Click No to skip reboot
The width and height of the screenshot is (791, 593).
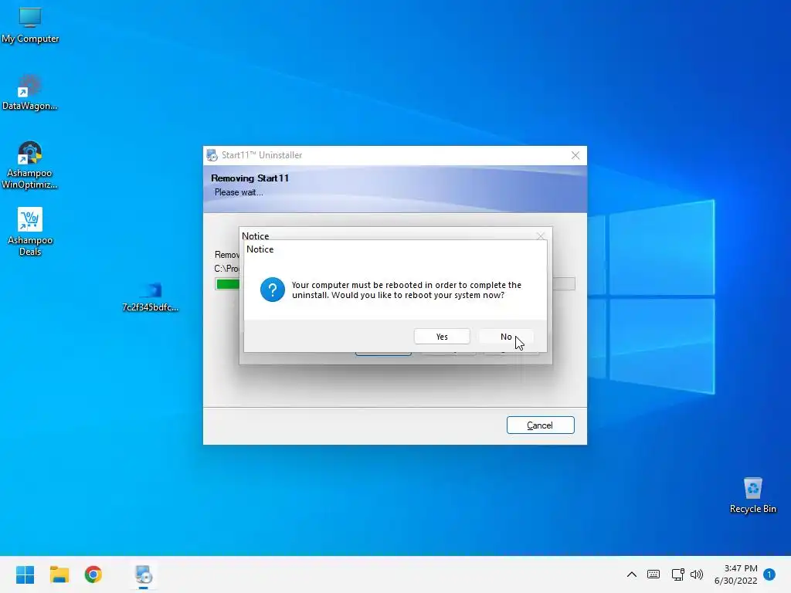506,337
